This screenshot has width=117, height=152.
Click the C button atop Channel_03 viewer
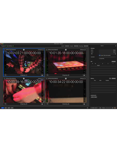click(x=4, y=79)
